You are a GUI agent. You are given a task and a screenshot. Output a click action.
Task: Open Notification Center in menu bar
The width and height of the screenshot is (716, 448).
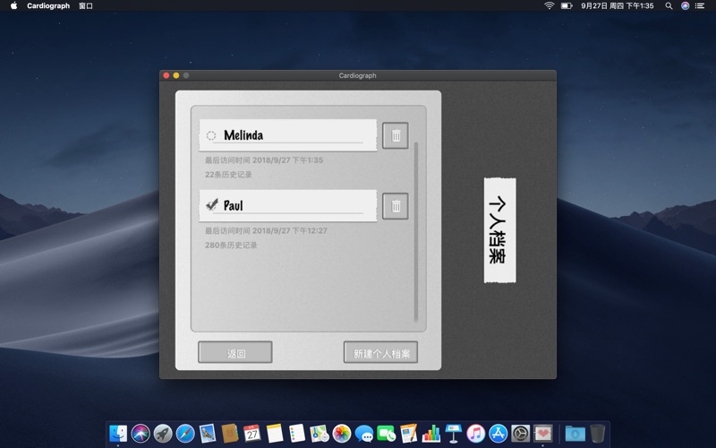click(703, 6)
